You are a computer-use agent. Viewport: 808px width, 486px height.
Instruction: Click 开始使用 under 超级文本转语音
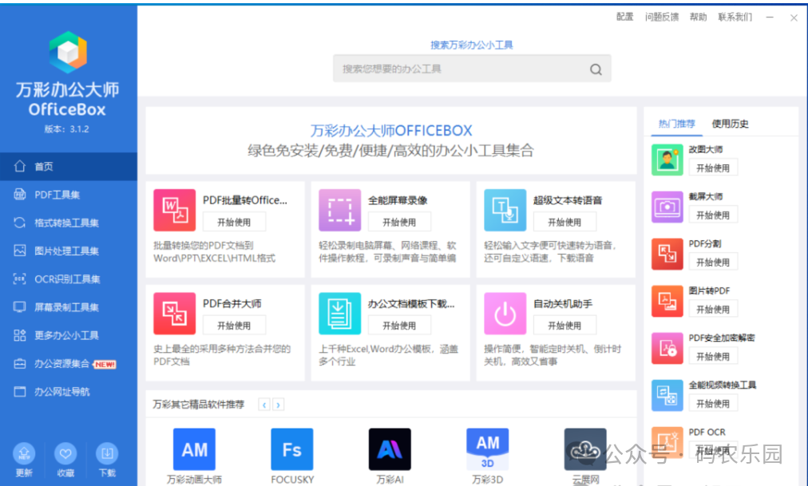pyautogui.click(x=564, y=222)
